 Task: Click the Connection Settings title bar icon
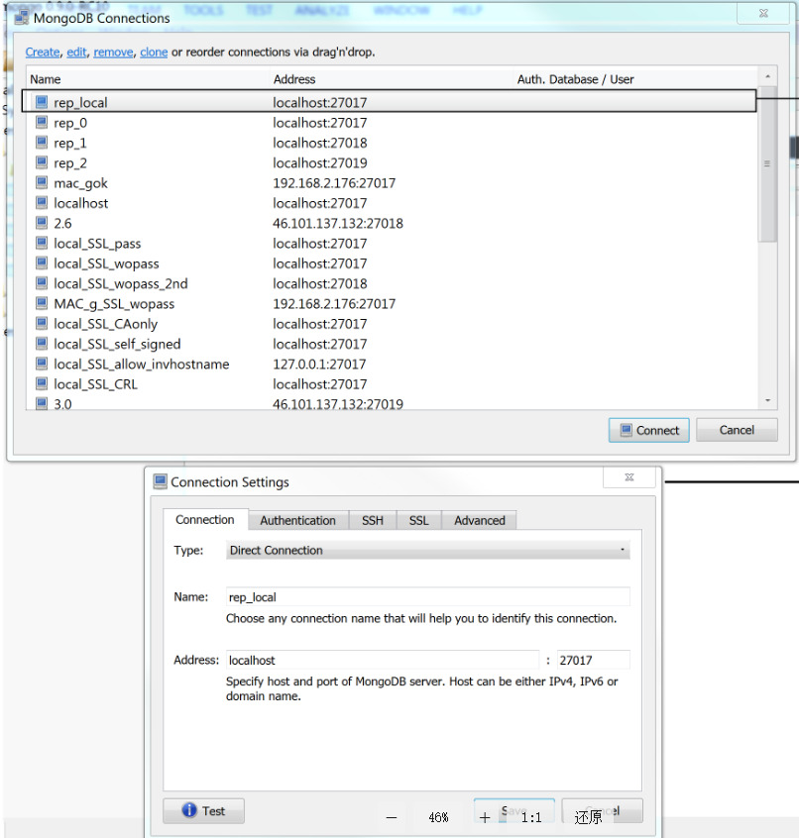tap(160, 481)
